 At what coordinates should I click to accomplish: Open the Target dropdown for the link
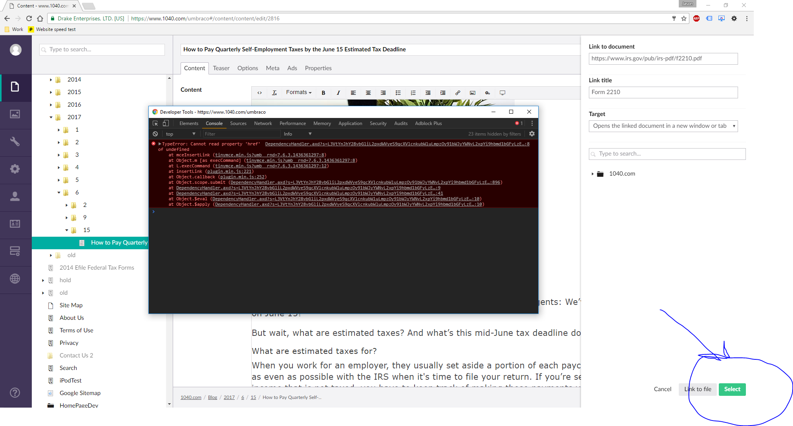coord(663,126)
